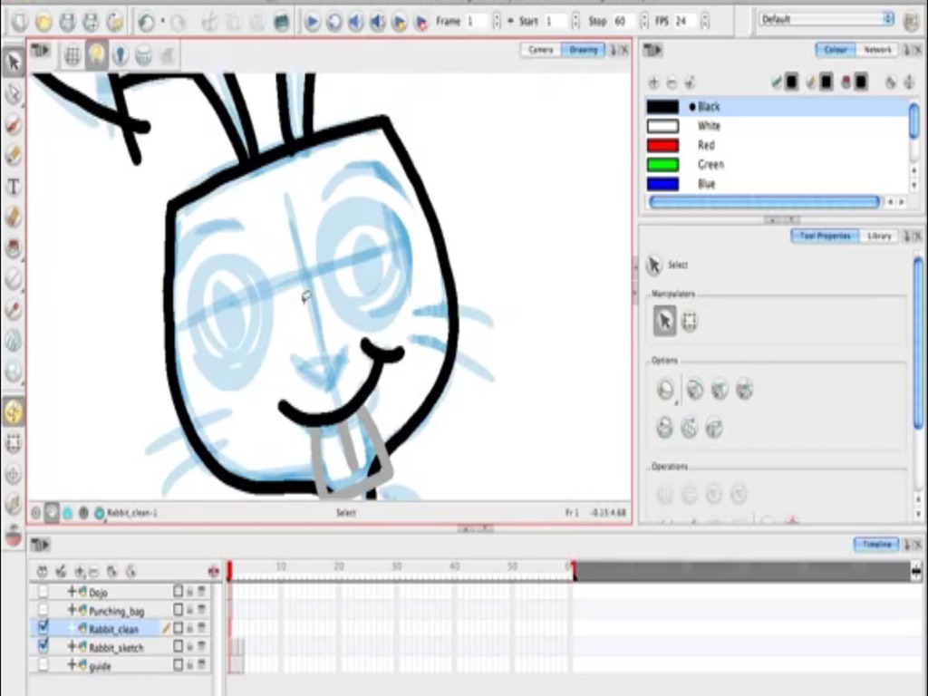Uncheck the Rabbit_sketch layer checkbox
This screenshot has height=696, width=928.
pos(43,645)
